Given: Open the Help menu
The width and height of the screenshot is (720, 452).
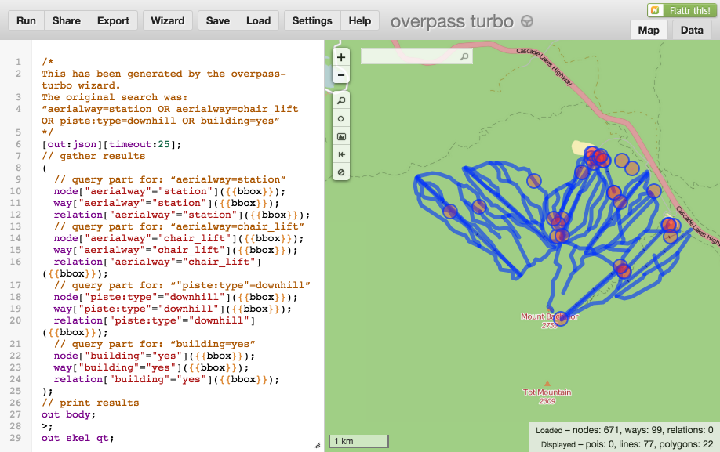Looking at the screenshot, I should pos(359,20).
